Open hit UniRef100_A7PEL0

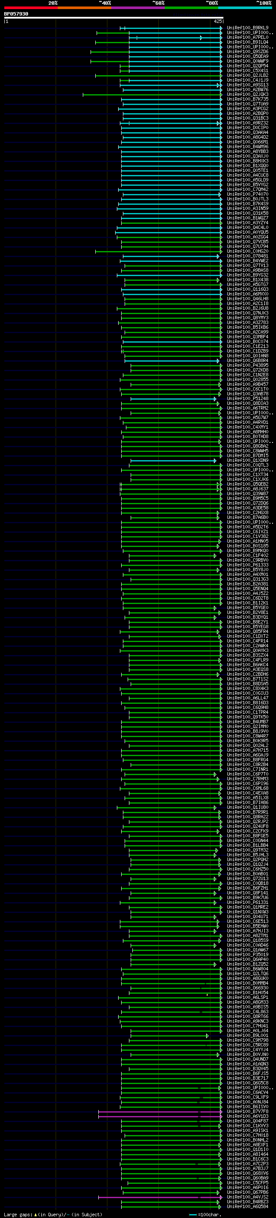click(247, 37)
